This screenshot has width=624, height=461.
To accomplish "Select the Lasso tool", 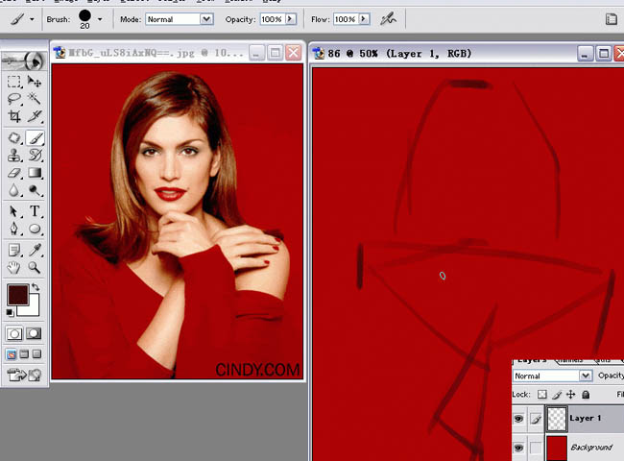I will coord(14,99).
